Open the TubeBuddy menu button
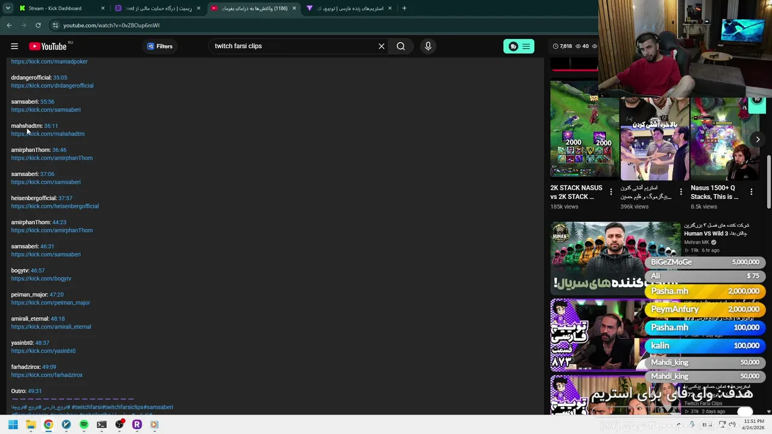Viewport: 772px width, 434px height. coord(519,46)
